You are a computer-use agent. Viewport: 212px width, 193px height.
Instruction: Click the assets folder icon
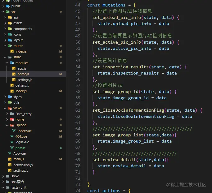click(x=10, y=23)
